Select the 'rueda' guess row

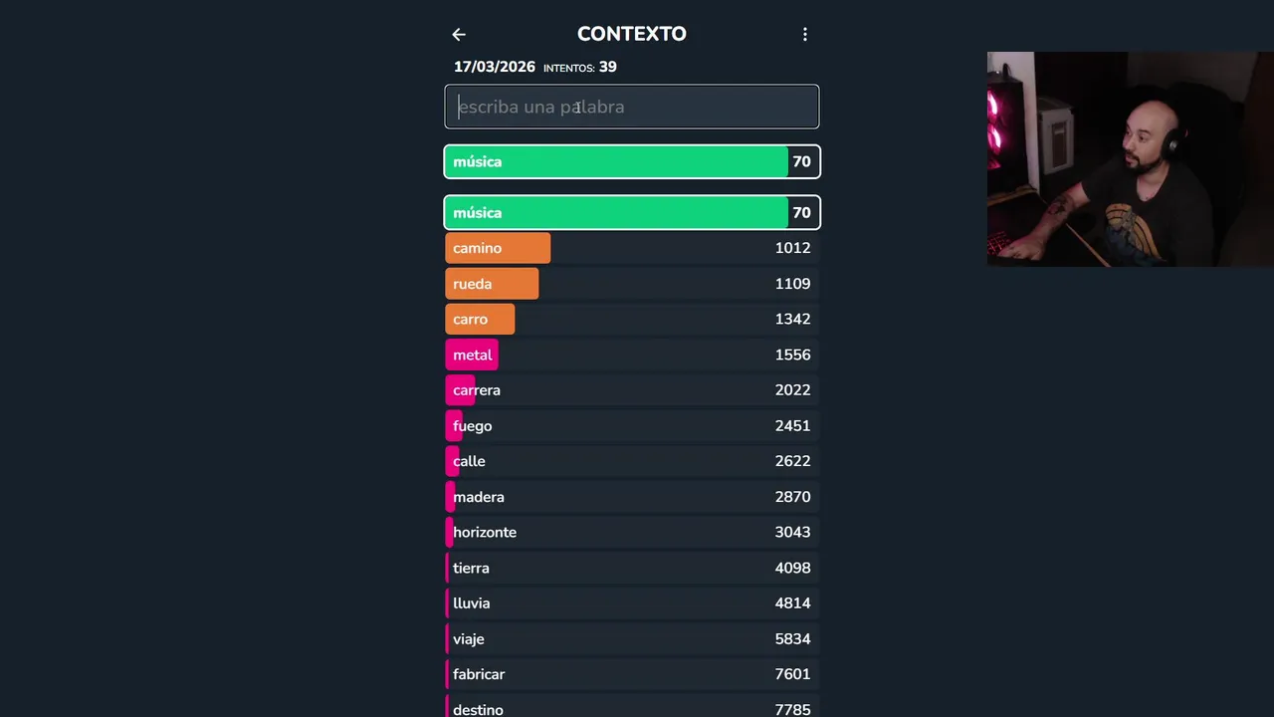click(632, 284)
